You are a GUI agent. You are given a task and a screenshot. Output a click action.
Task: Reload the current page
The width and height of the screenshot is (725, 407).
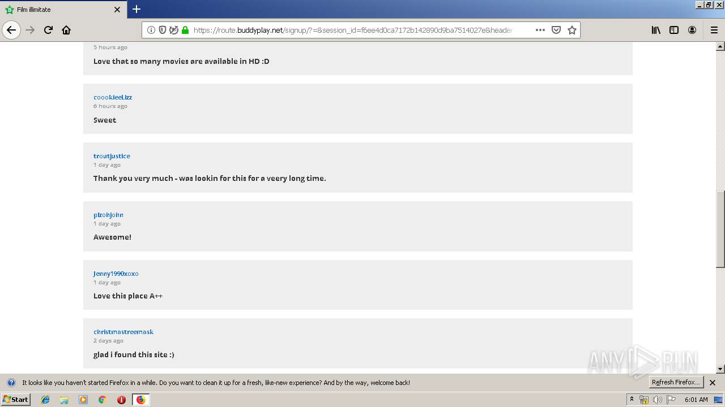[49, 30]
